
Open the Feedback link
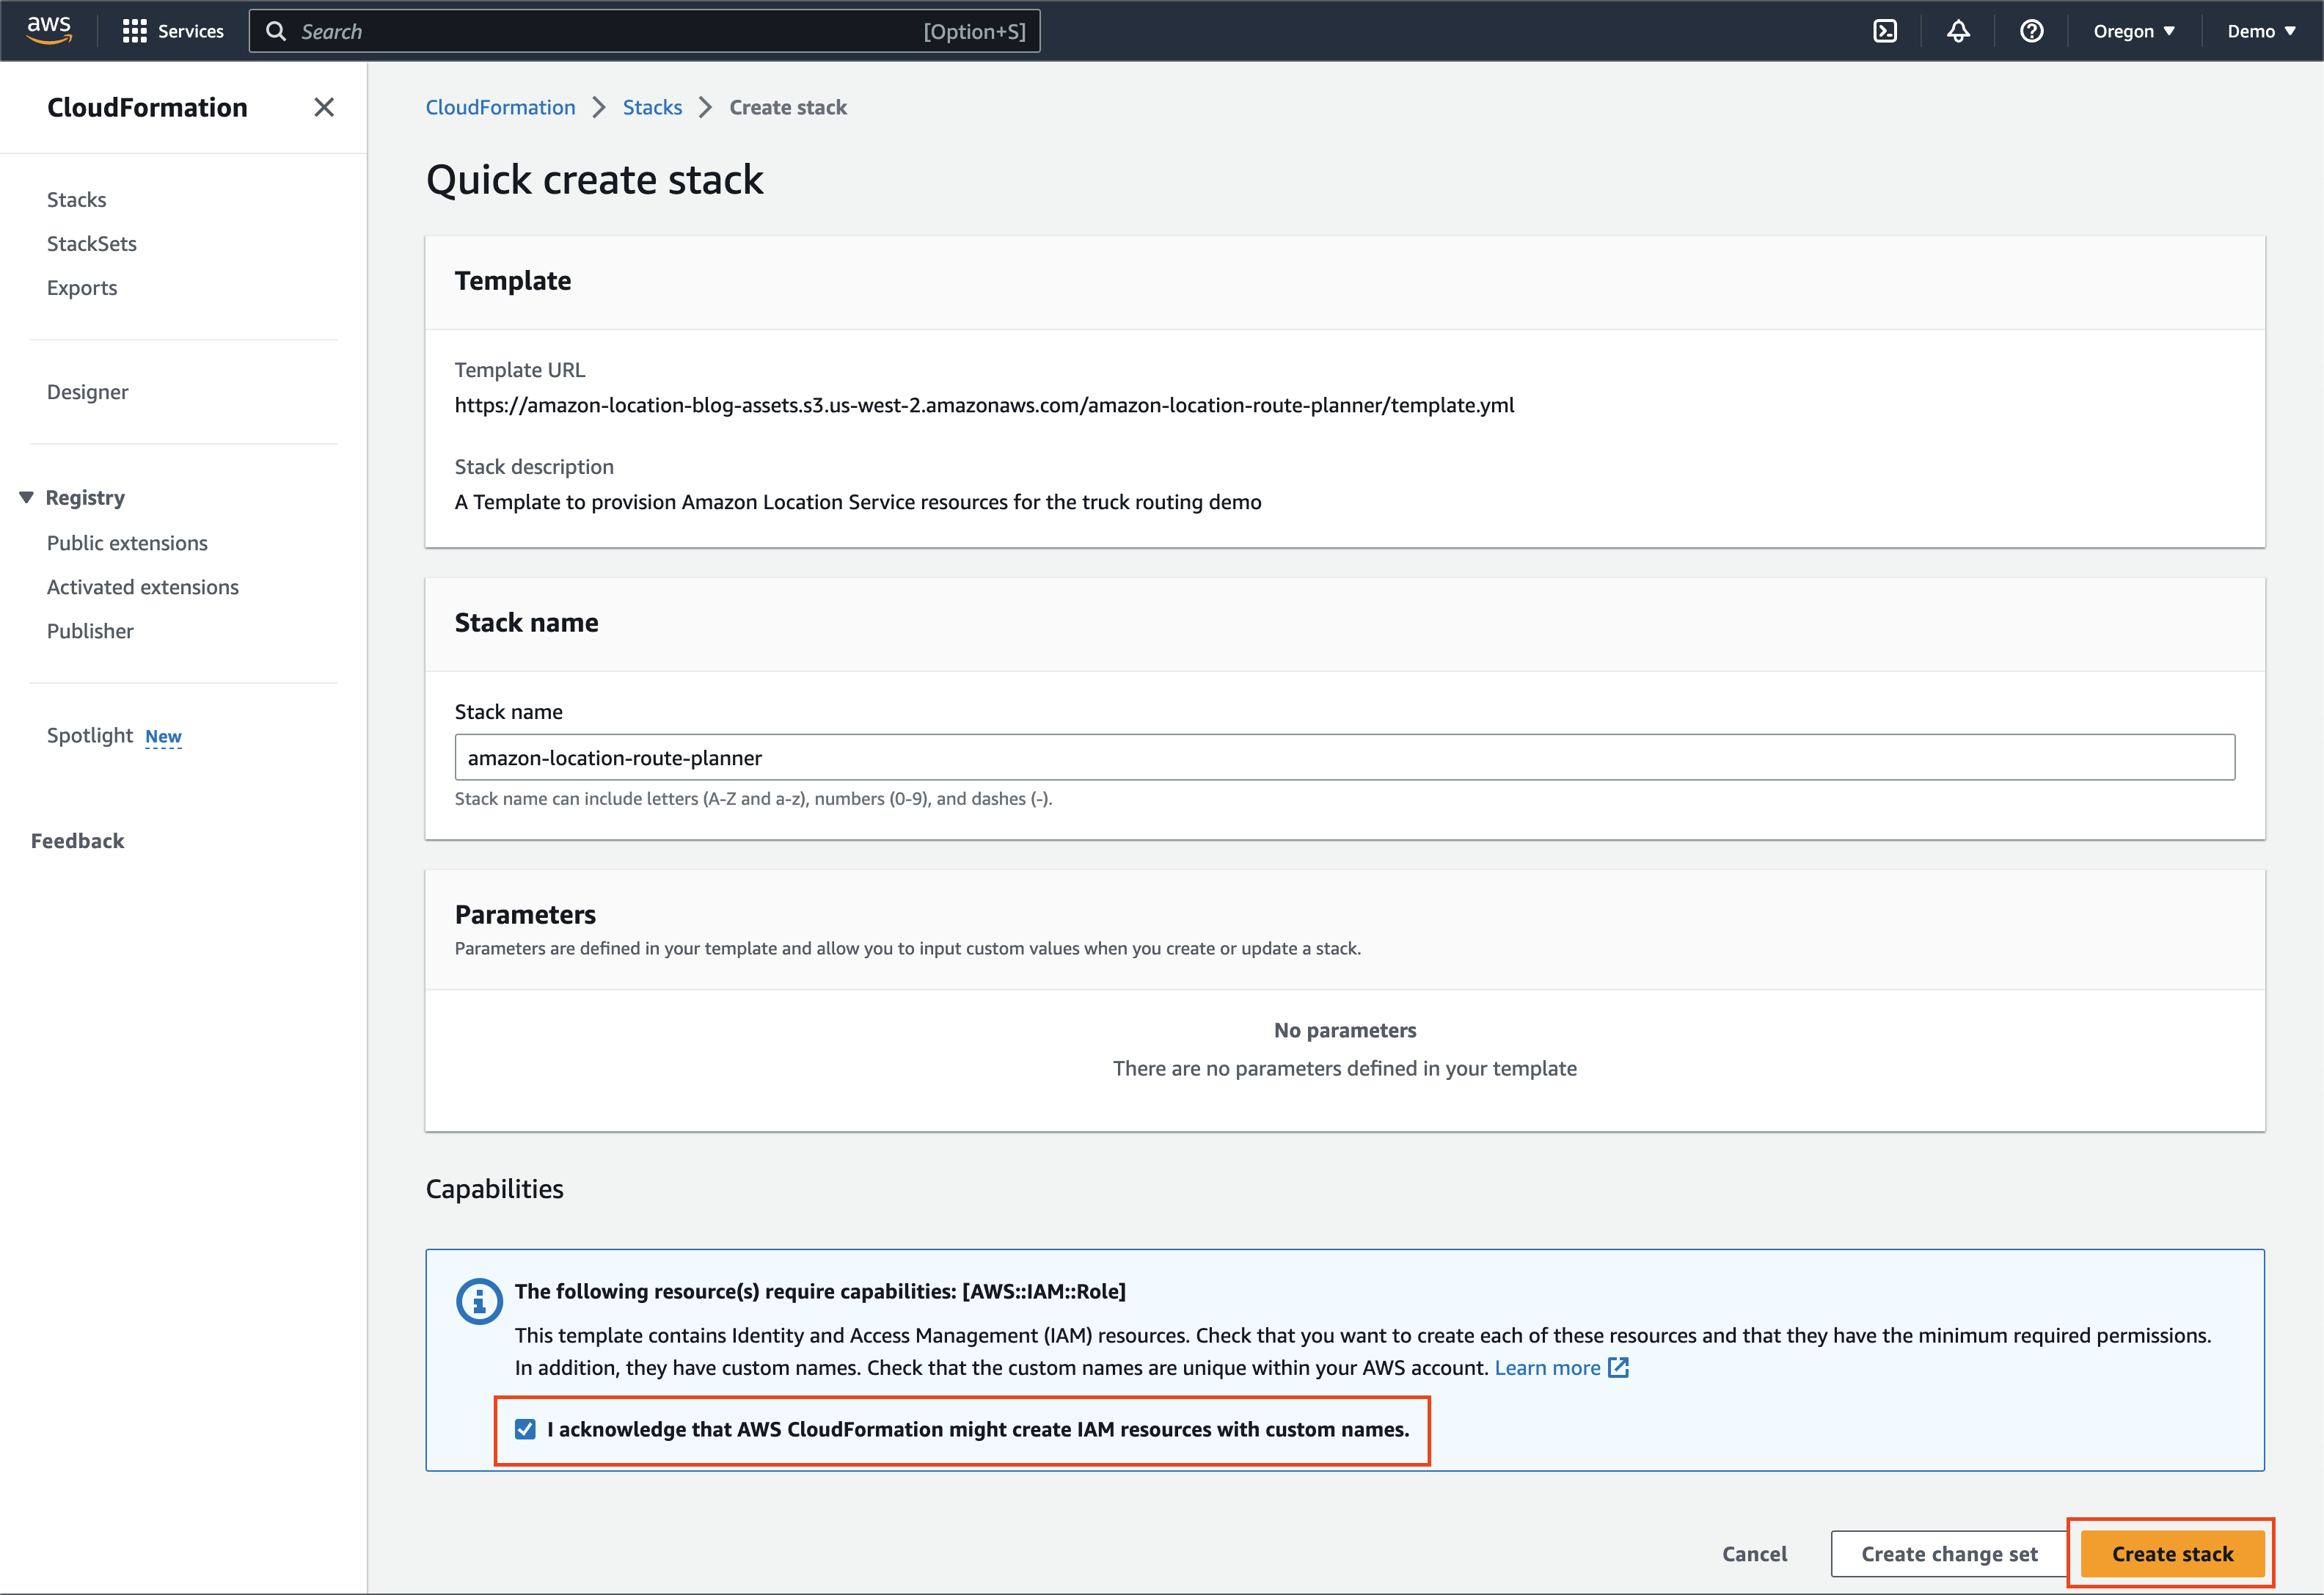[x=76, y=840]
